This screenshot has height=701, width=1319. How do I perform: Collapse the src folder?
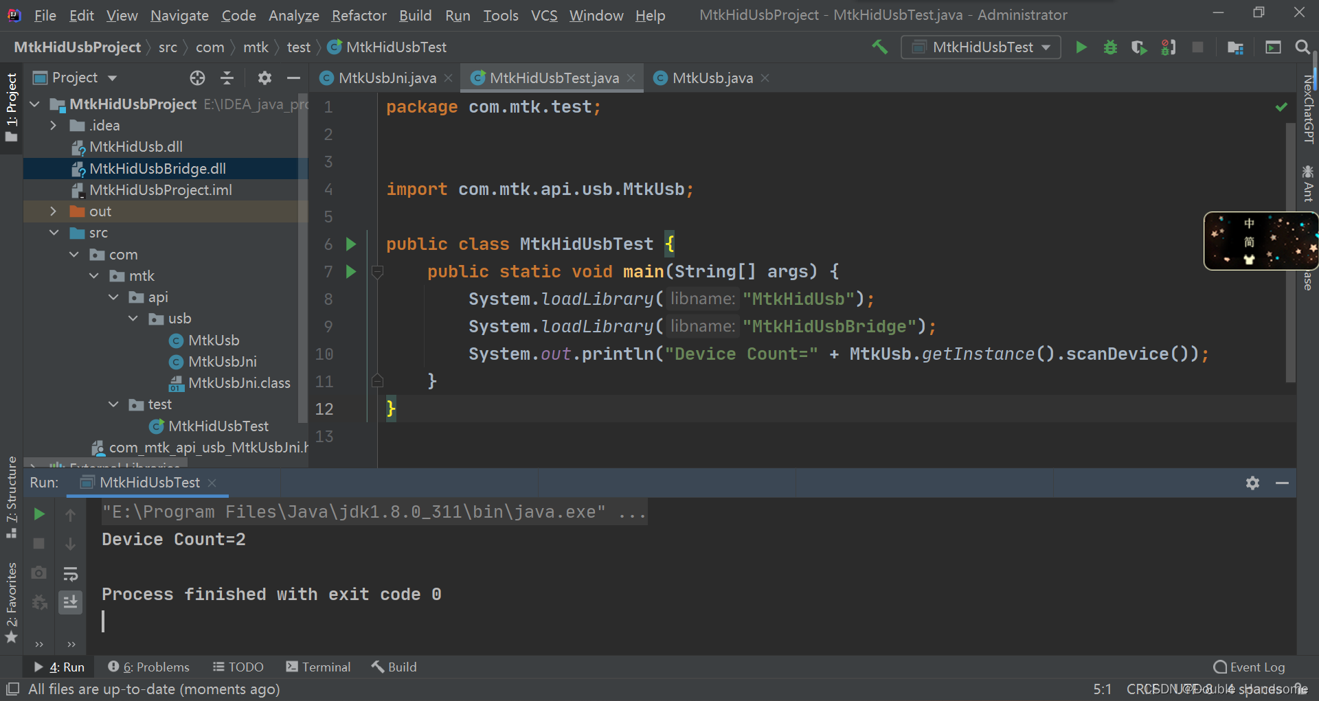tap(54, 233)
